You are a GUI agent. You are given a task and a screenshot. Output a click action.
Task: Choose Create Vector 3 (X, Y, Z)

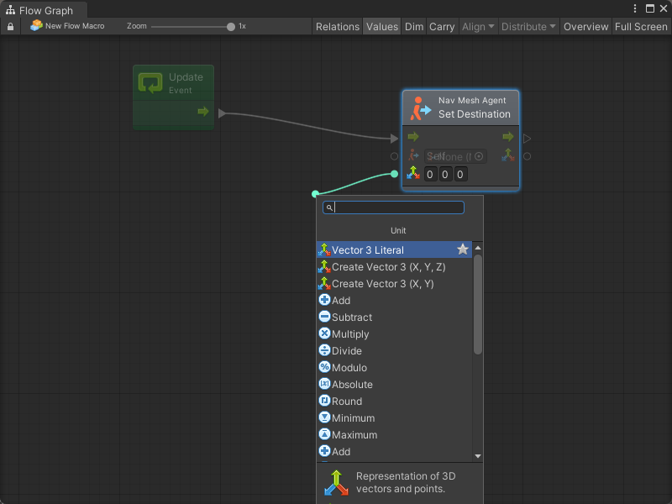pos(388,267)
